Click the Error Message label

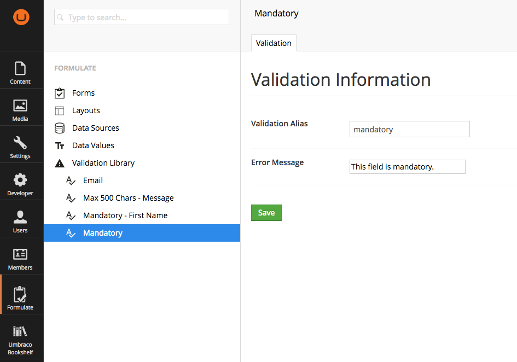point(277,162)
